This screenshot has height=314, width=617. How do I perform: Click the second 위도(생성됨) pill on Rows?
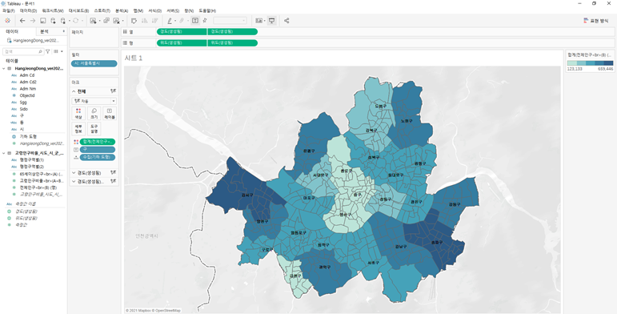[233, 42]
